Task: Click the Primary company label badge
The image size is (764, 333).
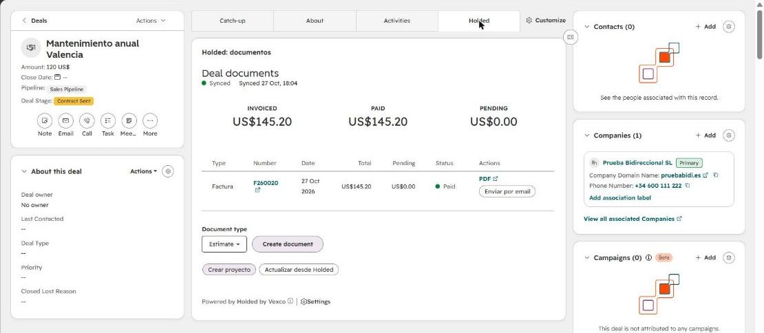Action: click(x=689, y=163)
